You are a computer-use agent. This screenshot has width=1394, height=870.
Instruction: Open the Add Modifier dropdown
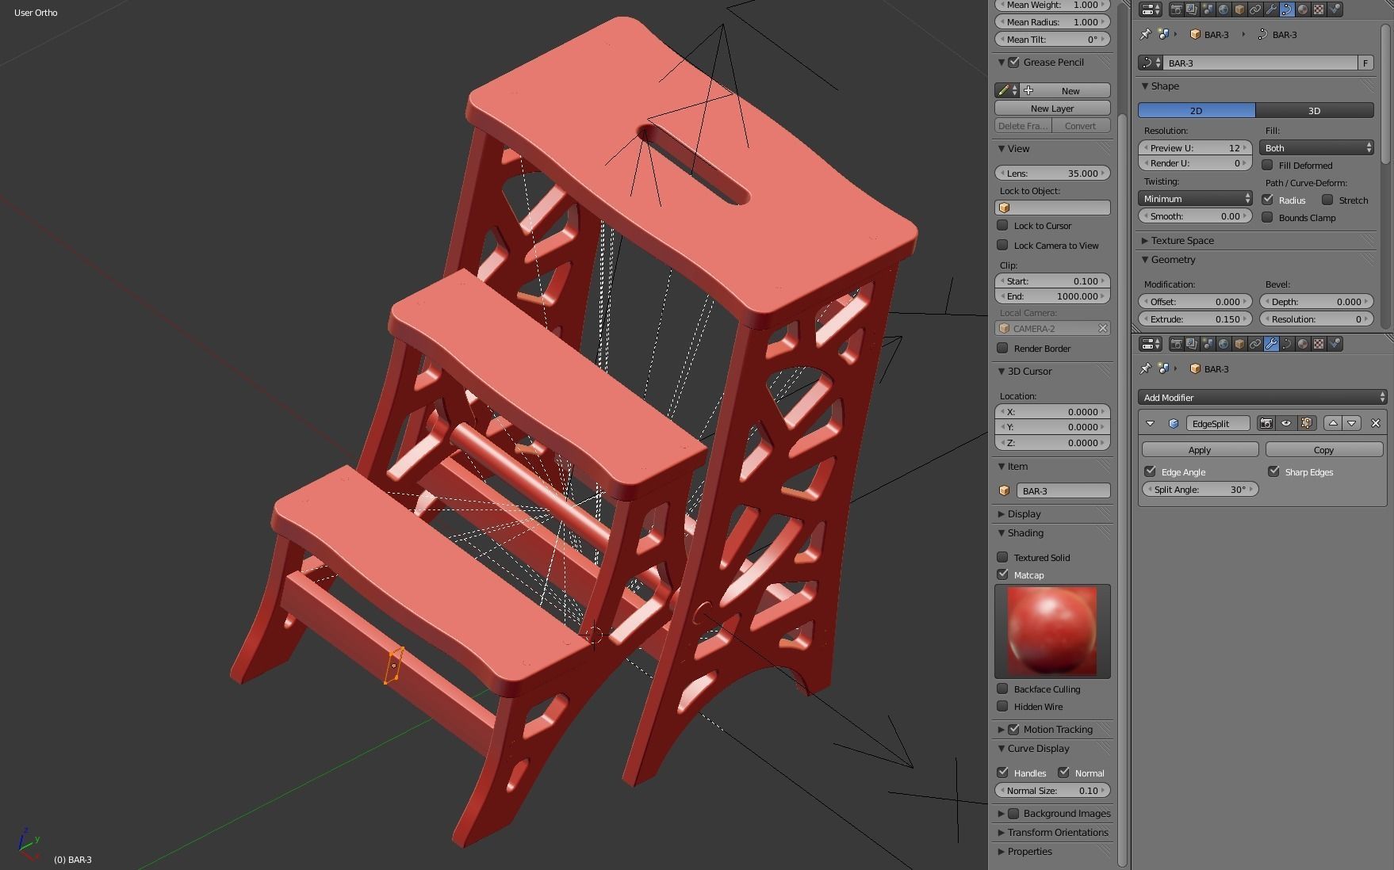tap(1262, 397)
